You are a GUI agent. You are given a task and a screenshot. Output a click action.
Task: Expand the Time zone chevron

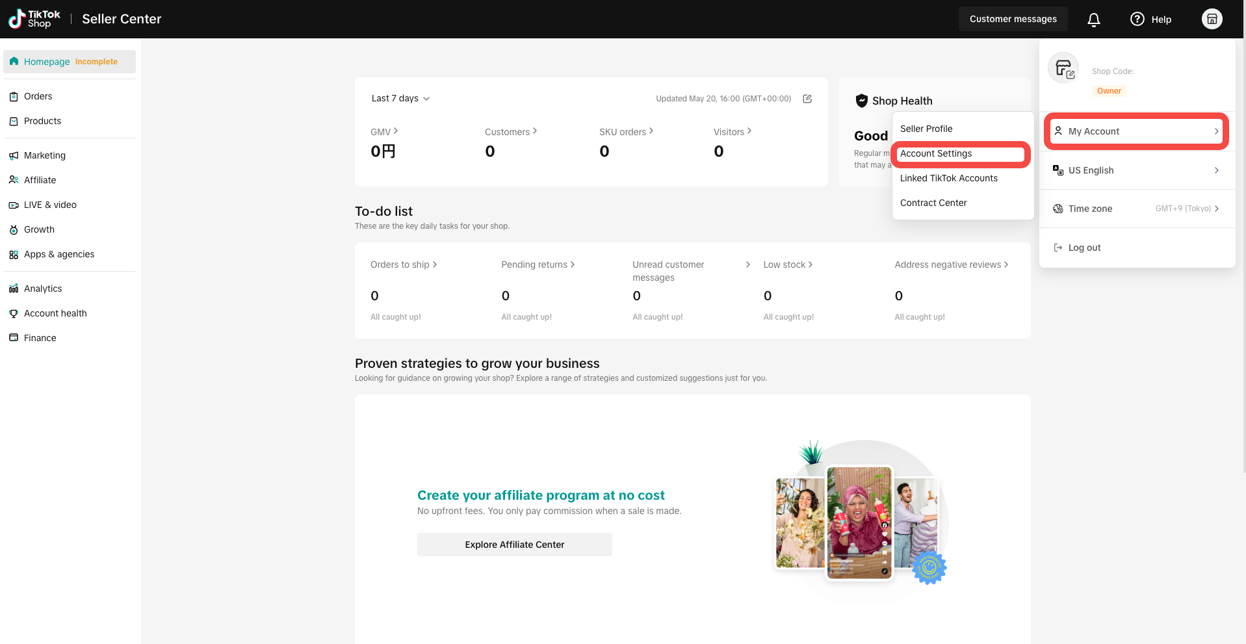click(x=1217, y=209)
